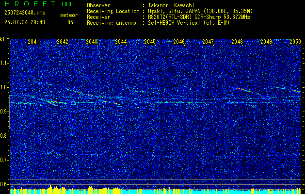This screenshot has width=305, height=194.
Task: Click the Receiving antenna label
Action: 112,23
